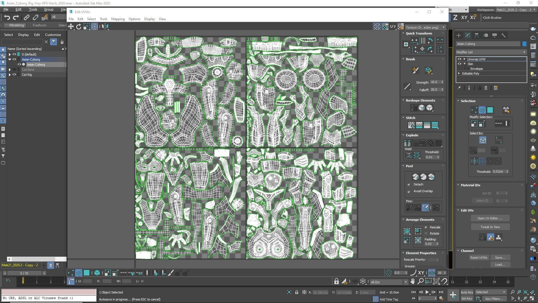Switch to the Freeform ribbon tab

[39, 25]
